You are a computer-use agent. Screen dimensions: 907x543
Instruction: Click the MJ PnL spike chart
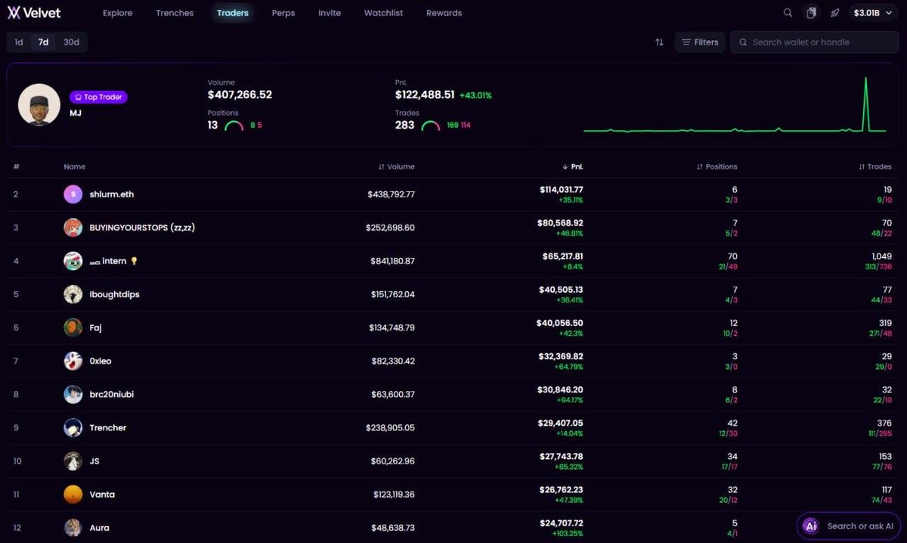point(735,104)
